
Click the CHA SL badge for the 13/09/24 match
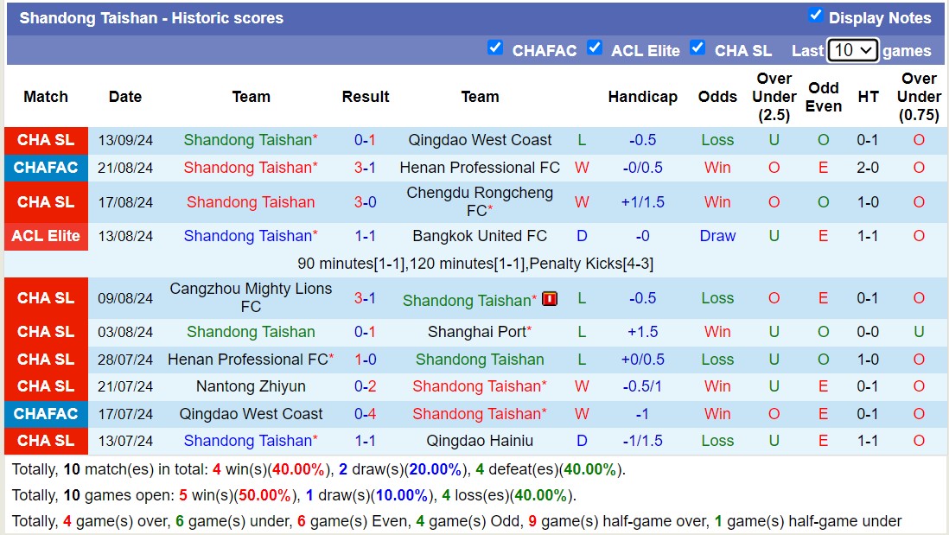(45, 139)
